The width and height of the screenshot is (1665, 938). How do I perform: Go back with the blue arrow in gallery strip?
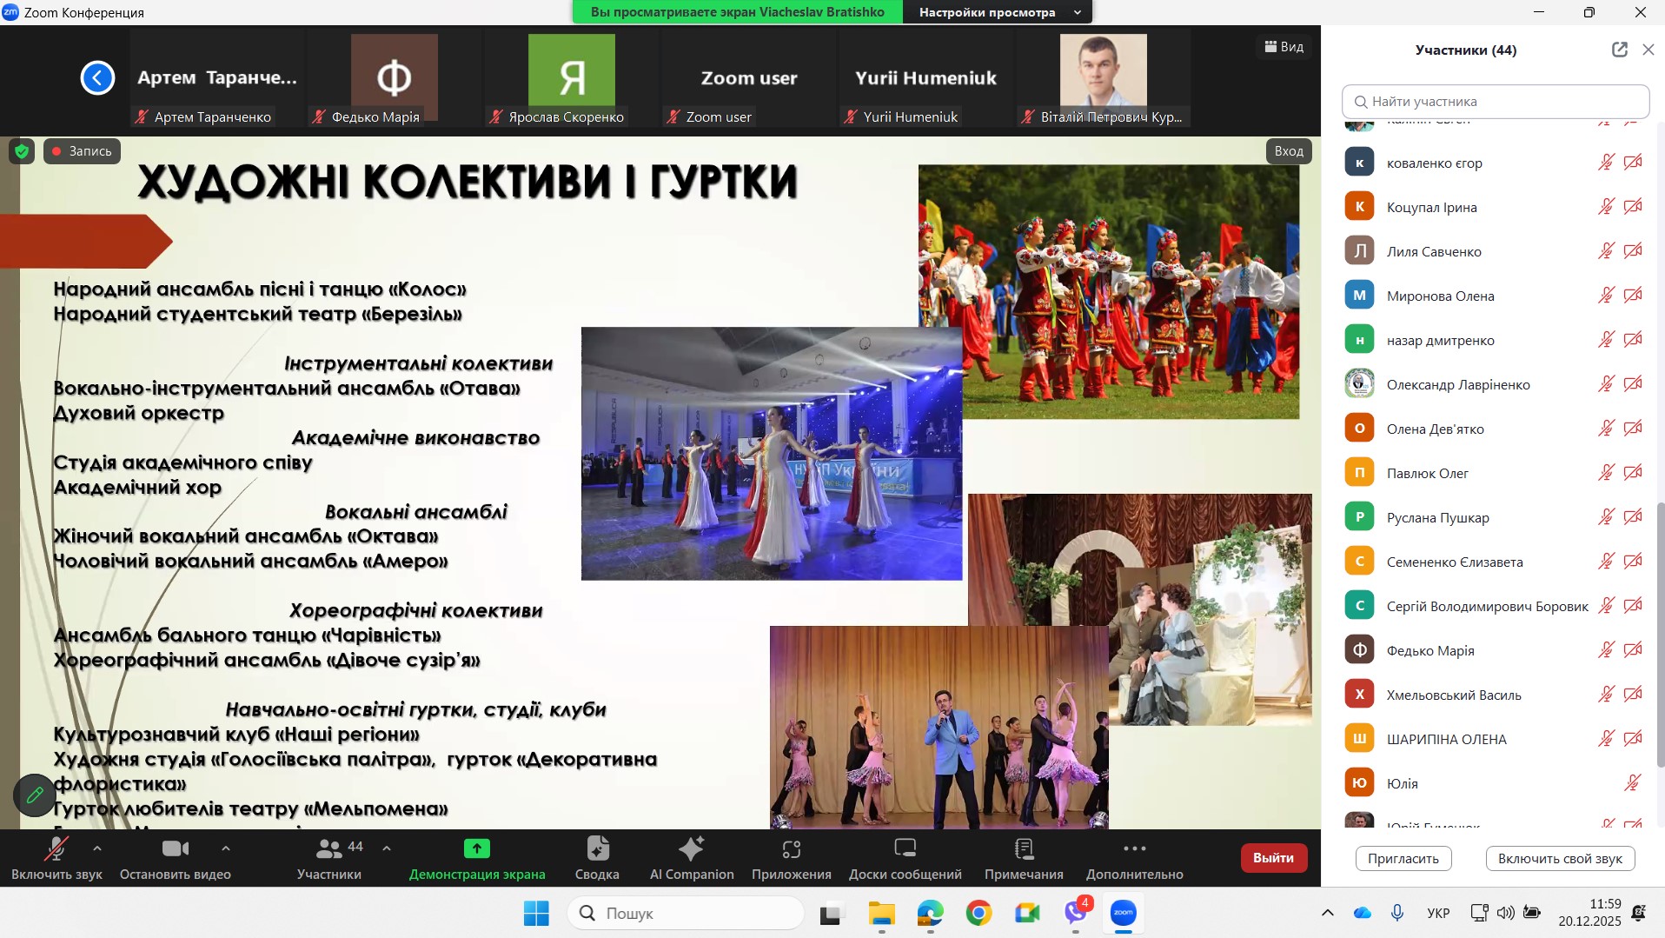pos(97,78)
